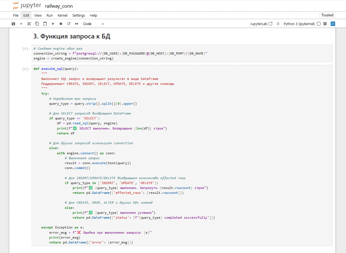The height and width of the screenshot is (253, 346).
Task: Click the Jupyter logo
Action: [27, 6]
